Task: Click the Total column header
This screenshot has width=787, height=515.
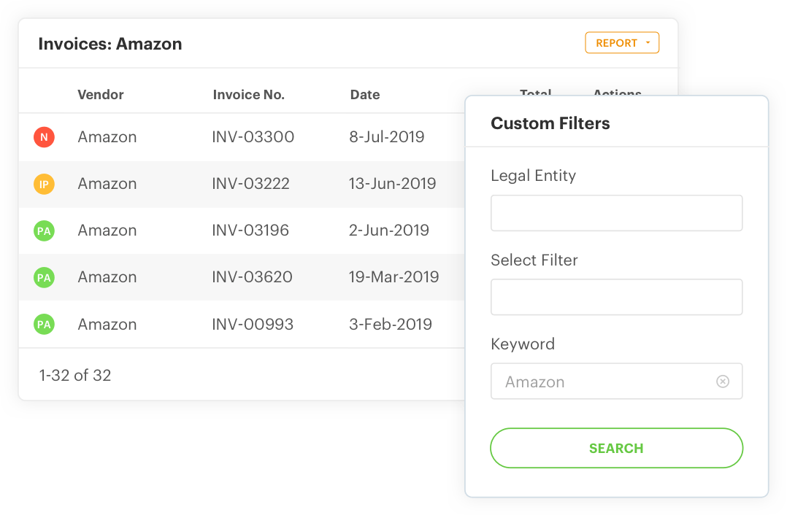Action: (x=536, y=94)
